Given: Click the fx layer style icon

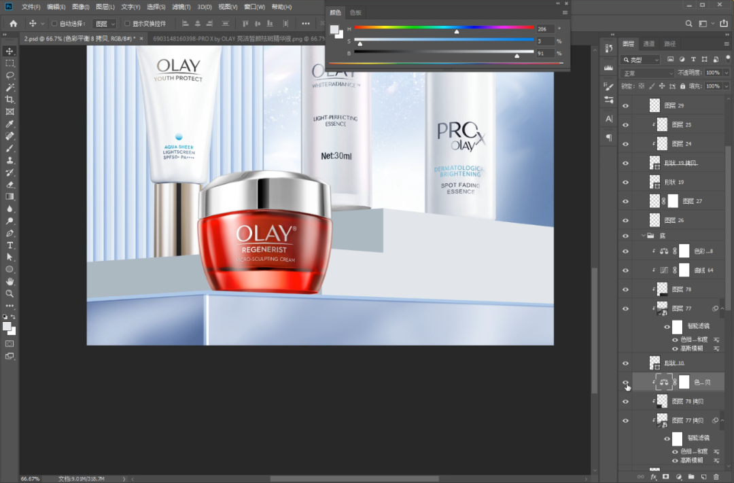Looking at the screenshot, I should coord(654,477).
